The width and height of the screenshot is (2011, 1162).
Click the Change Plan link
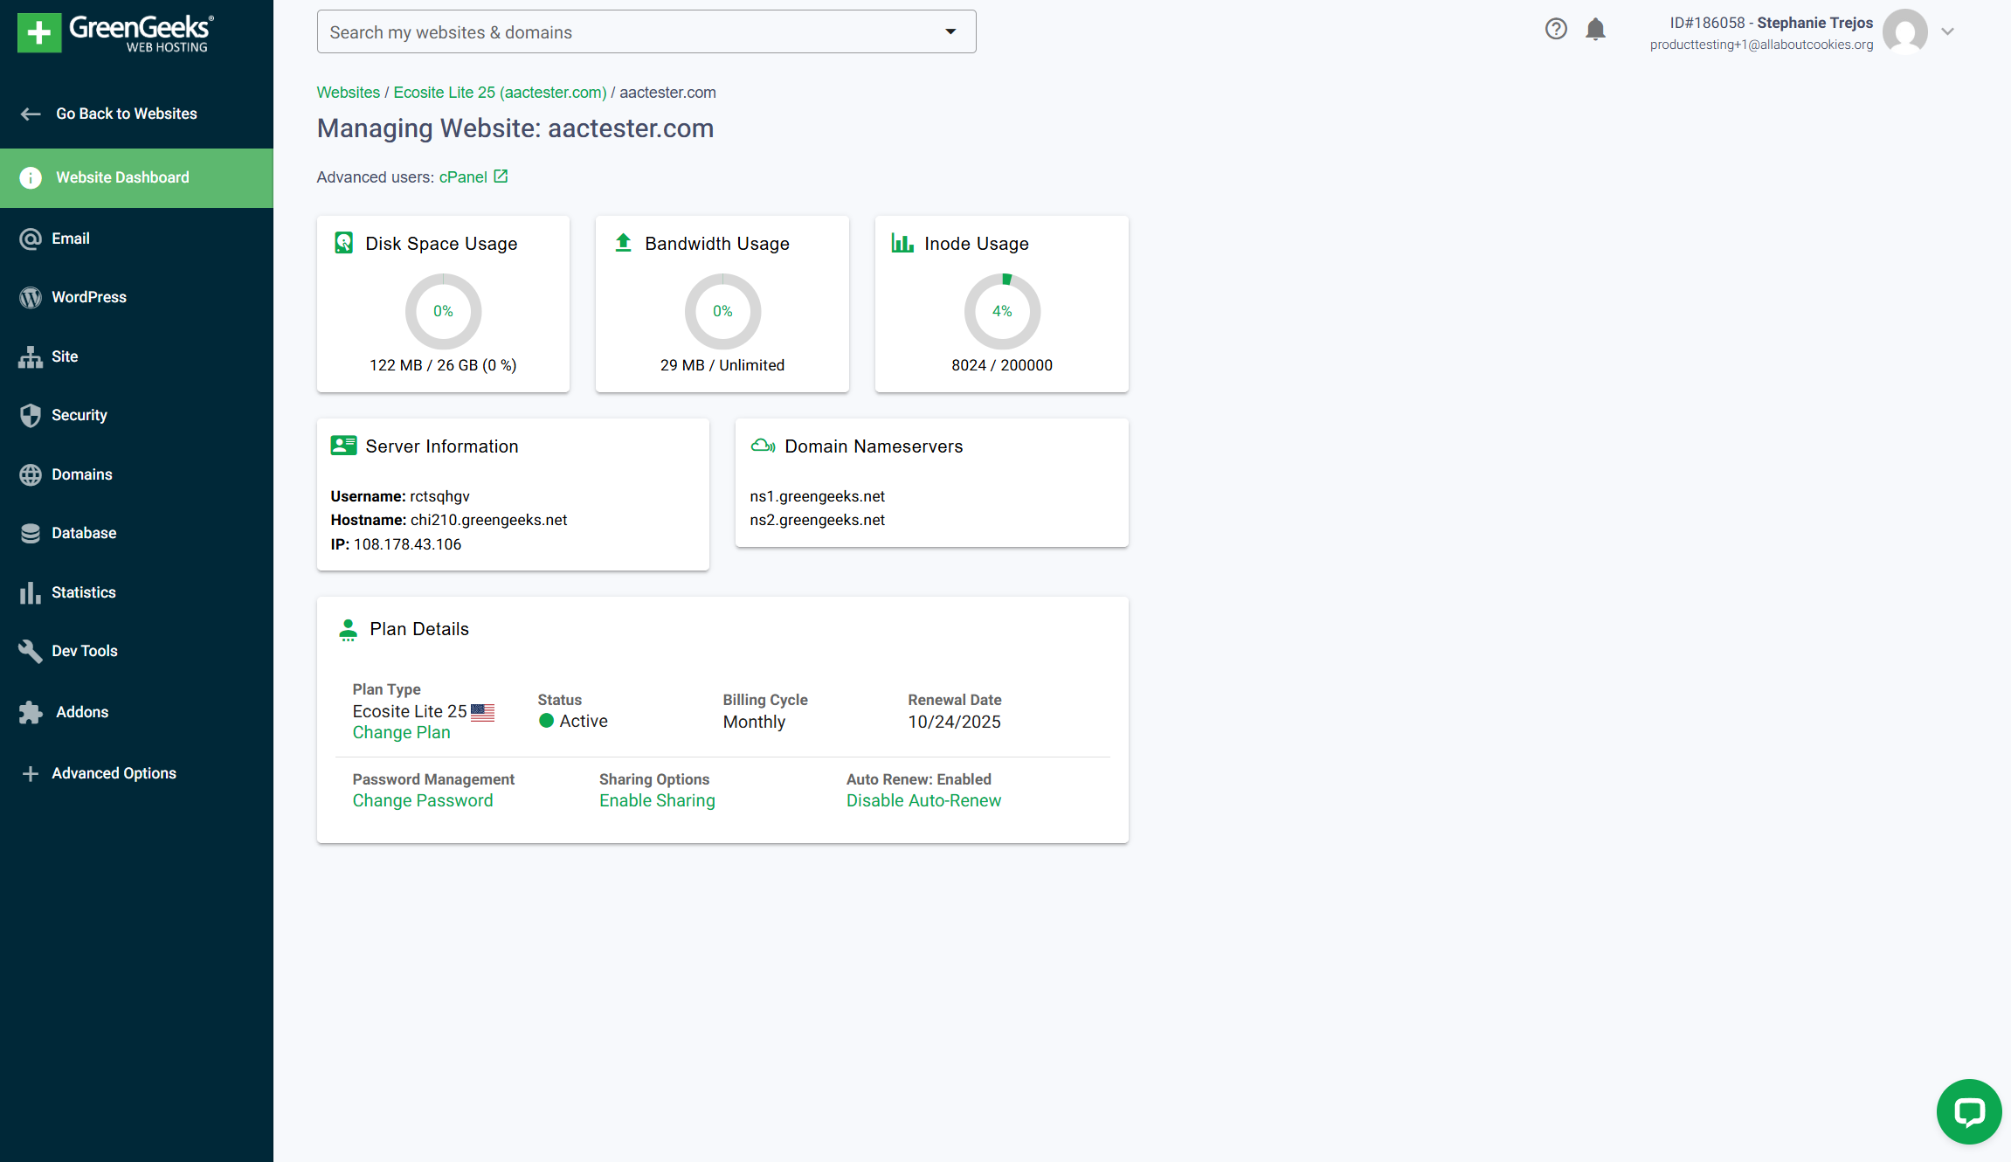(401, 733)
